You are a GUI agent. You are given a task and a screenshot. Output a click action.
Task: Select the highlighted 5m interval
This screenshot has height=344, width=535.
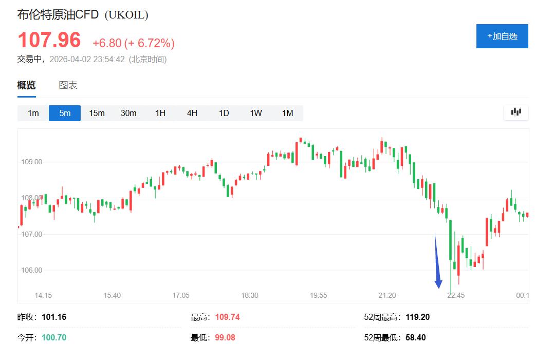tap(65, 113)
